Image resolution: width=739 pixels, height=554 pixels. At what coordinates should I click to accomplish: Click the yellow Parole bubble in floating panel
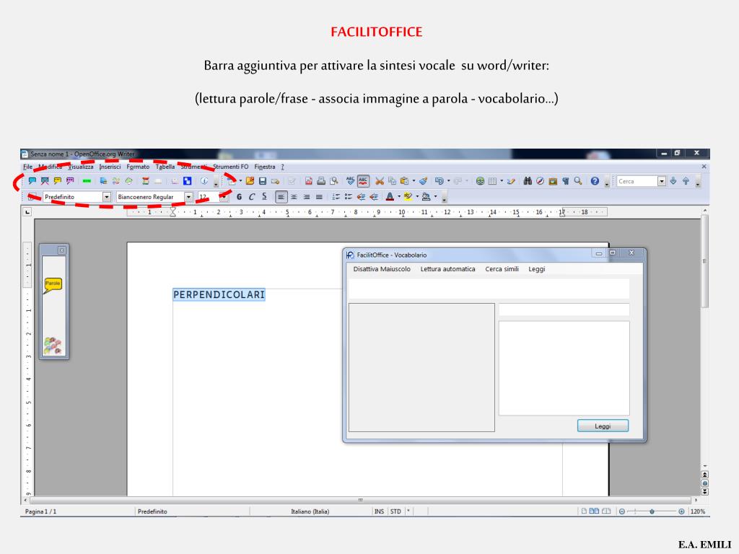pyautogui.click(x=53, y=285)
